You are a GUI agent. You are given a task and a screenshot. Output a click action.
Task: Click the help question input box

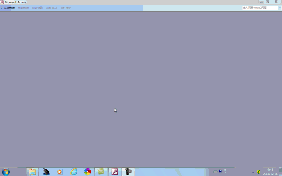click(x=260, y=8)
